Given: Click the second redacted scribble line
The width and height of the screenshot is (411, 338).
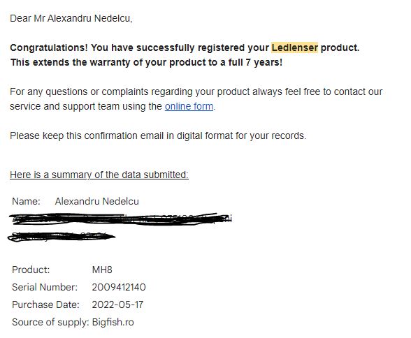Looking at the screenshot, I should pos(62,237).
